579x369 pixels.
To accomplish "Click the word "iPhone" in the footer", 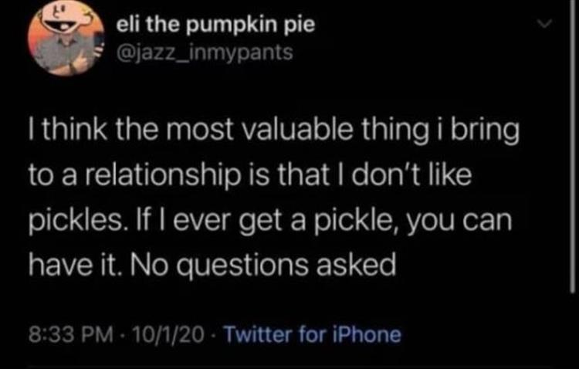I will pyautogui.click(x=372, y=334).
